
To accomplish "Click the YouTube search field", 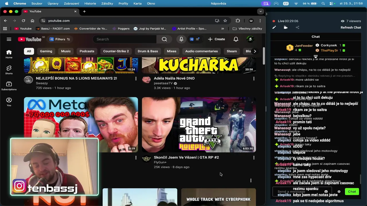I will (124, 39).
